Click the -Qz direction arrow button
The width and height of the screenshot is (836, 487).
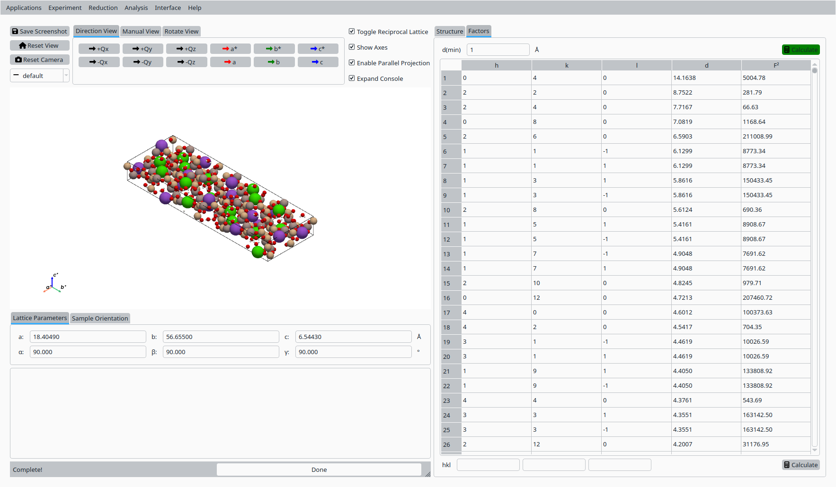point(187,61)
